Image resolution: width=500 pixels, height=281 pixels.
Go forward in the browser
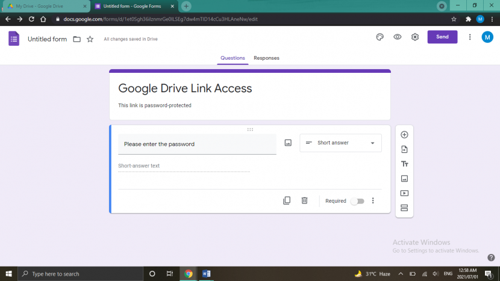pos(20,19)
